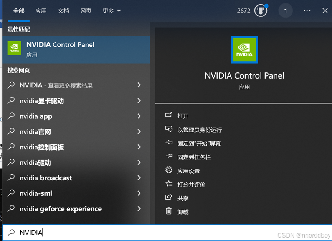Expand nvidia-smi suggestion chevron
The width and height of the screenshot is (332, 241).
139,193
